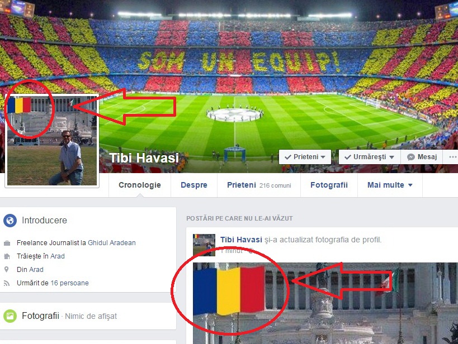Open the Ghidul Aradean link

(112, 243)
